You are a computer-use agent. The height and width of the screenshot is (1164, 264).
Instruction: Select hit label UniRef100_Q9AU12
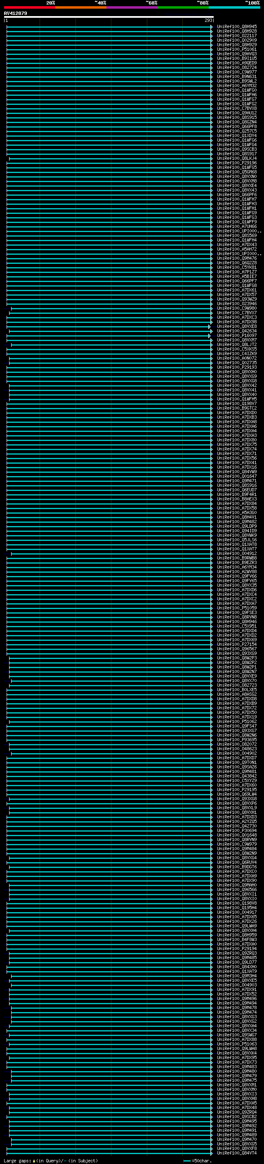[x=237, y=113]
